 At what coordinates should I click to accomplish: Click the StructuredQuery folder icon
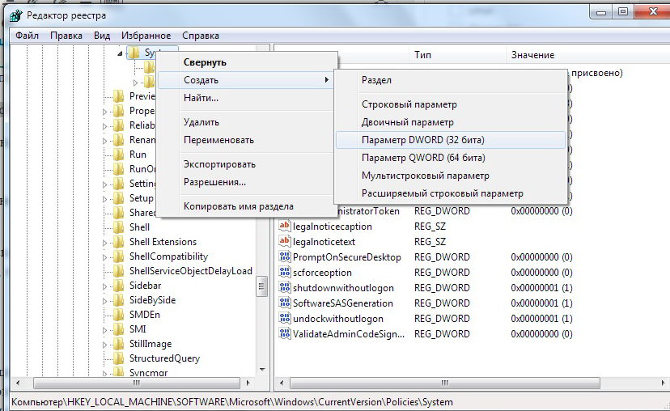(119, 358)
